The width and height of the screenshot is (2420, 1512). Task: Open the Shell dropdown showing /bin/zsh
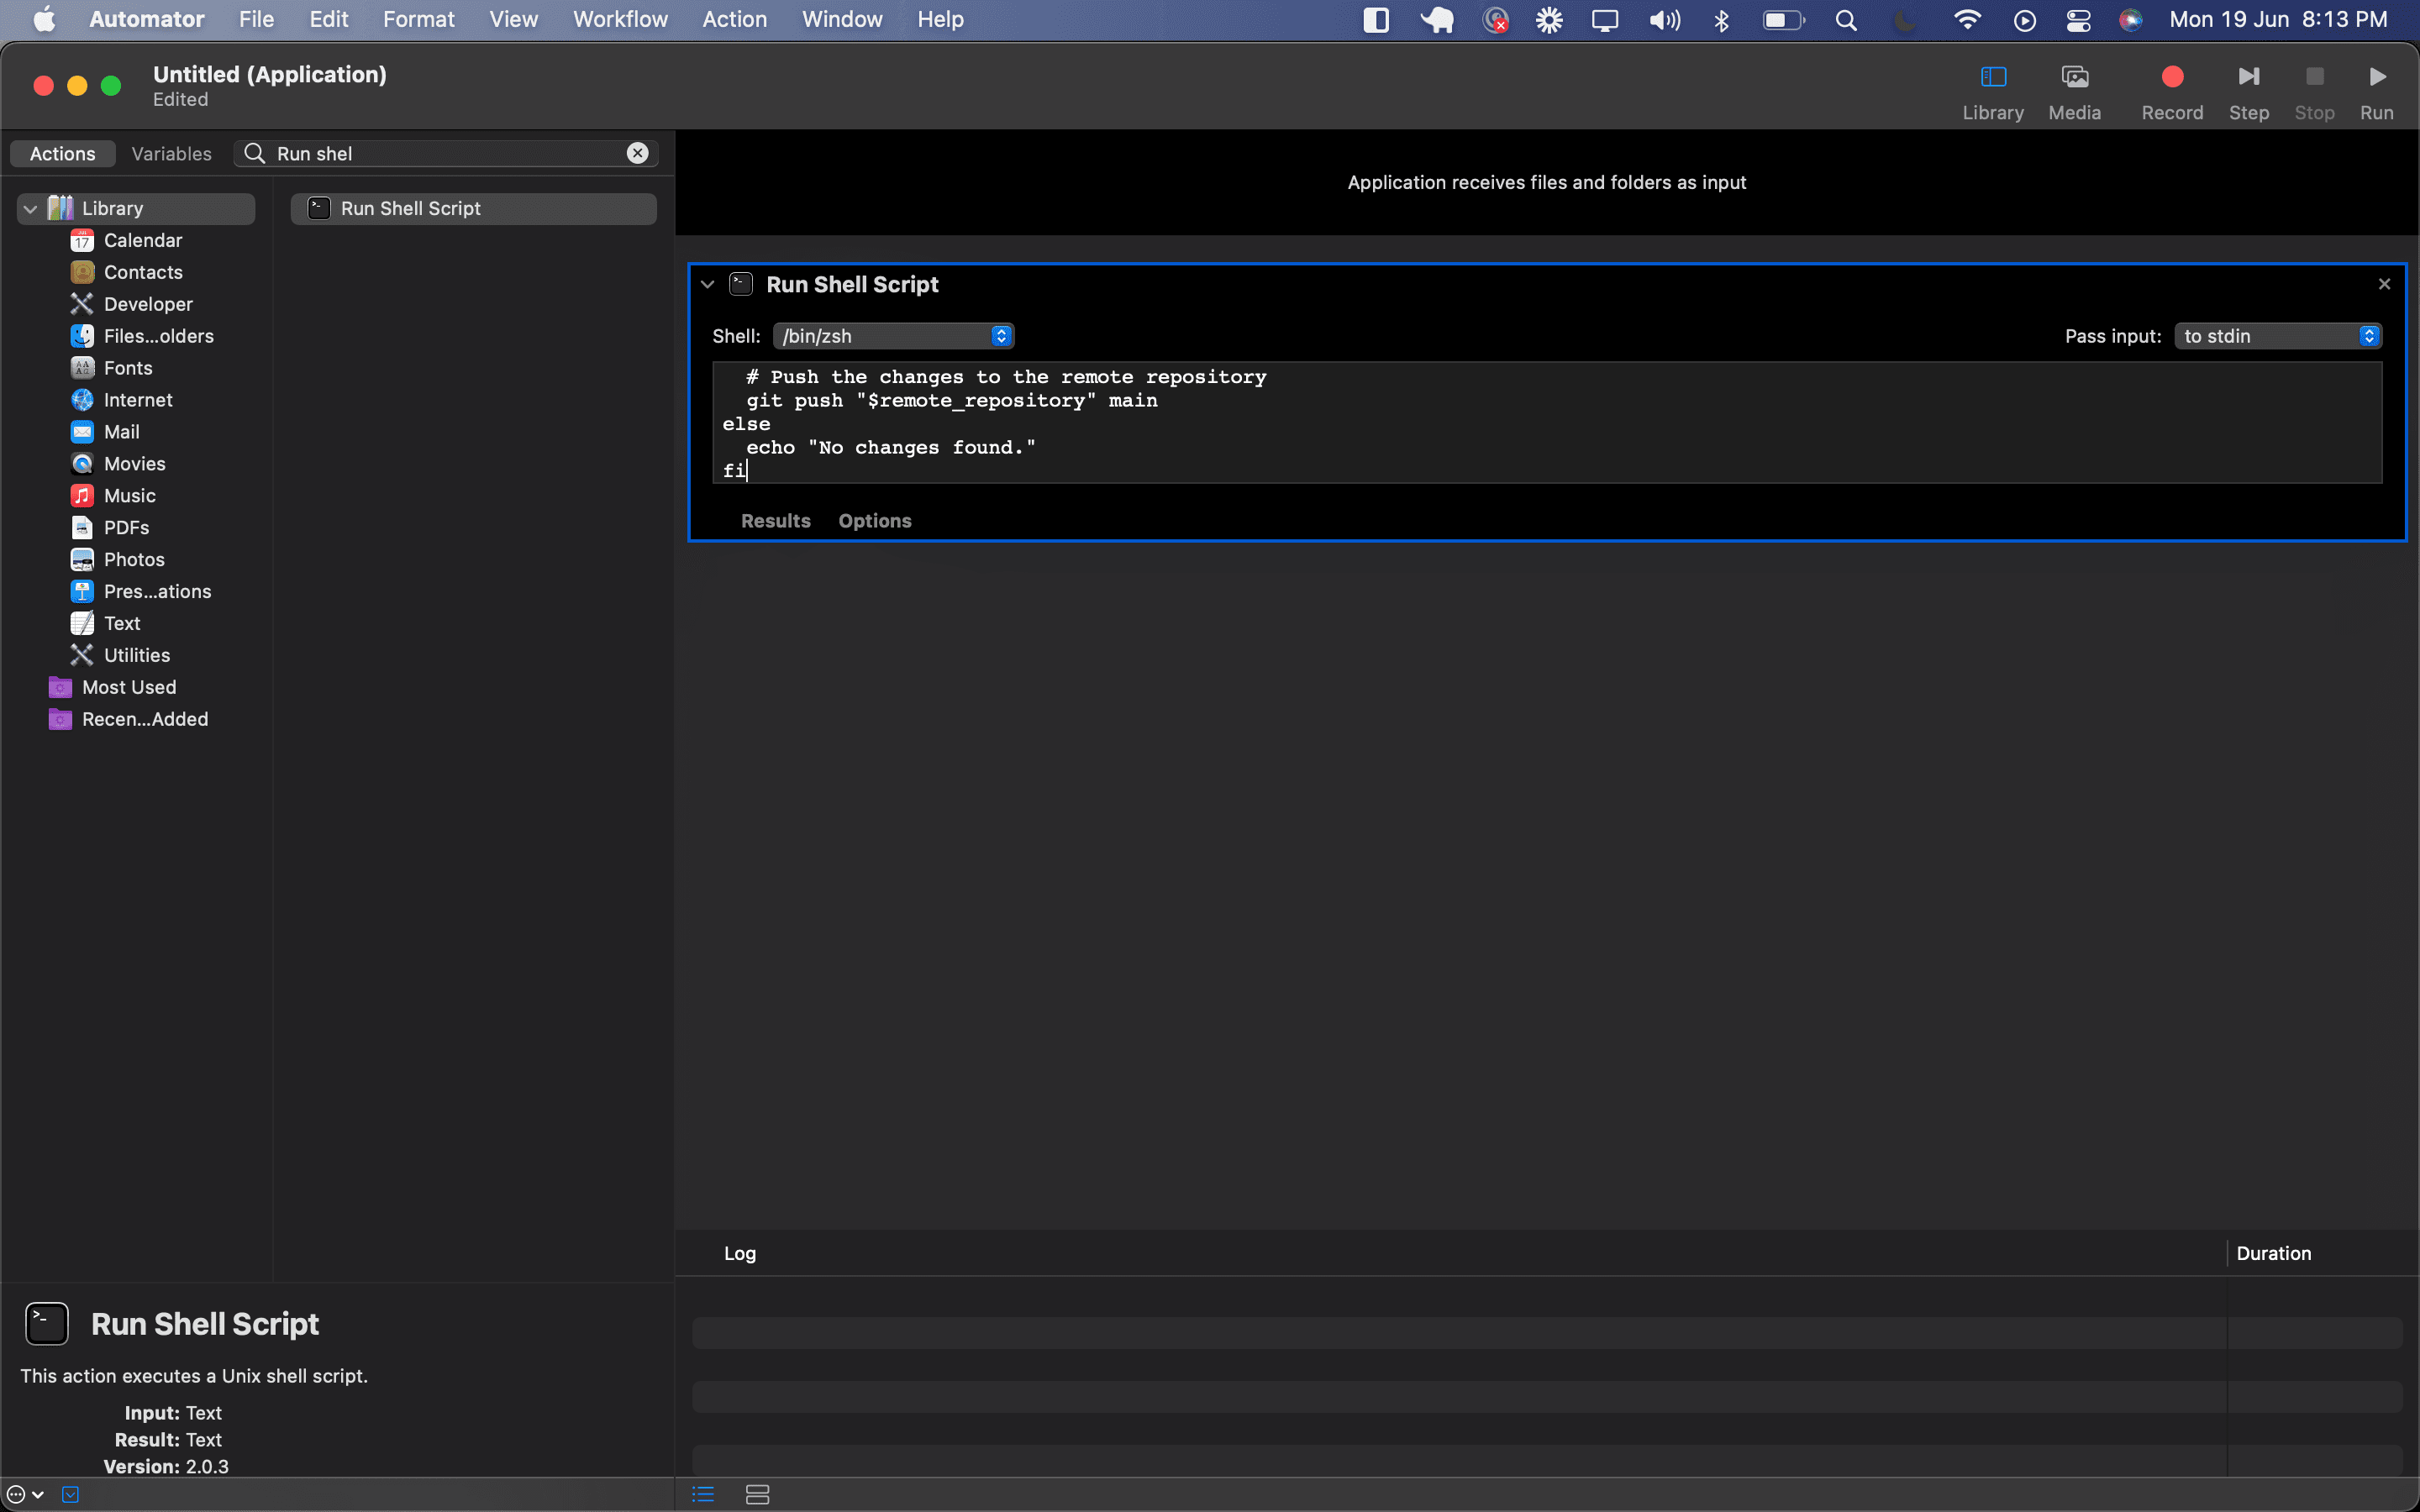point(893,336)
